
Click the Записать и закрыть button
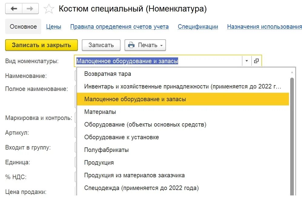coord(41,45)
